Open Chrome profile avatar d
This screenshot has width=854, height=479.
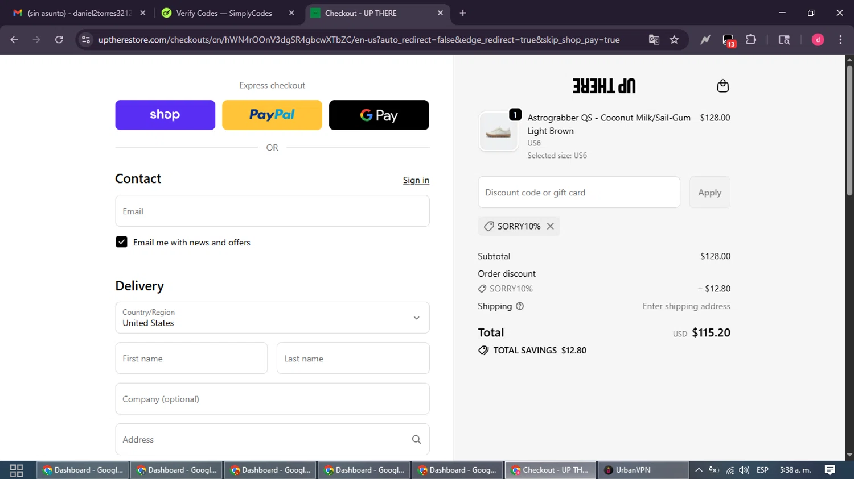[818, 40]
